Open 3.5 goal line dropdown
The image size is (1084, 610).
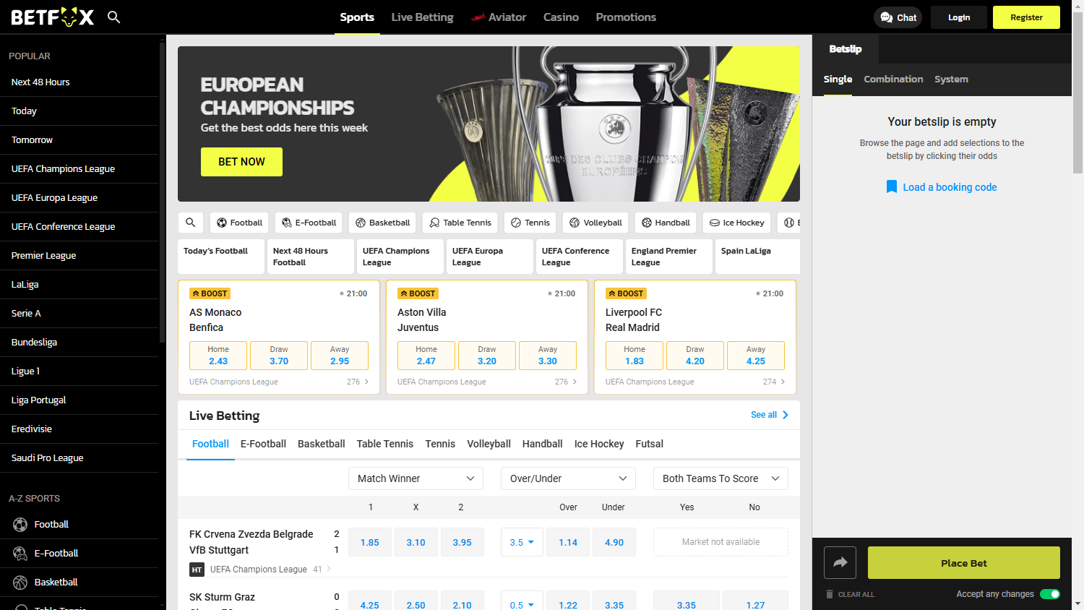pos(522,542)
